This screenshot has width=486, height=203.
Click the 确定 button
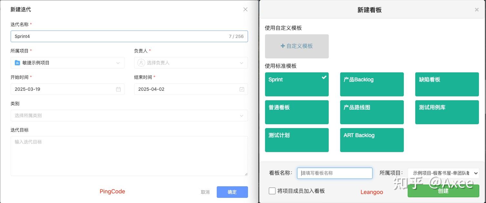[x=232, y=192]
